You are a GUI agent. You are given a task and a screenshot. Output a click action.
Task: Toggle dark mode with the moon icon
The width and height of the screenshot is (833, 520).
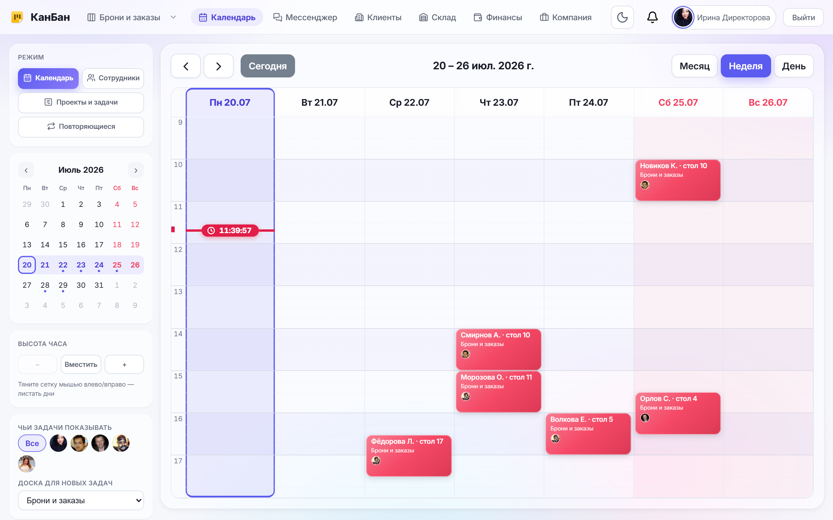(622, 17)
